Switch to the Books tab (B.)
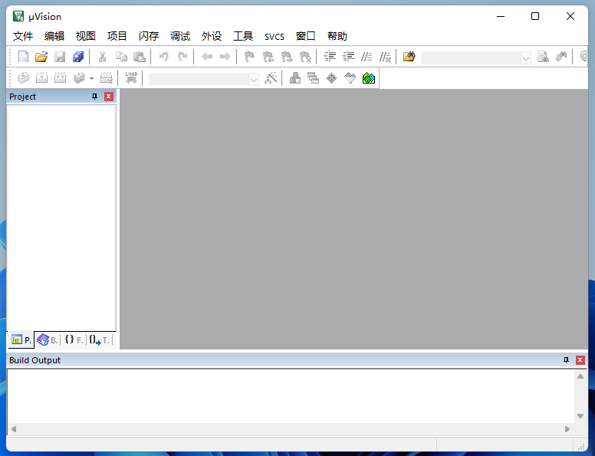 coord(47,340)
